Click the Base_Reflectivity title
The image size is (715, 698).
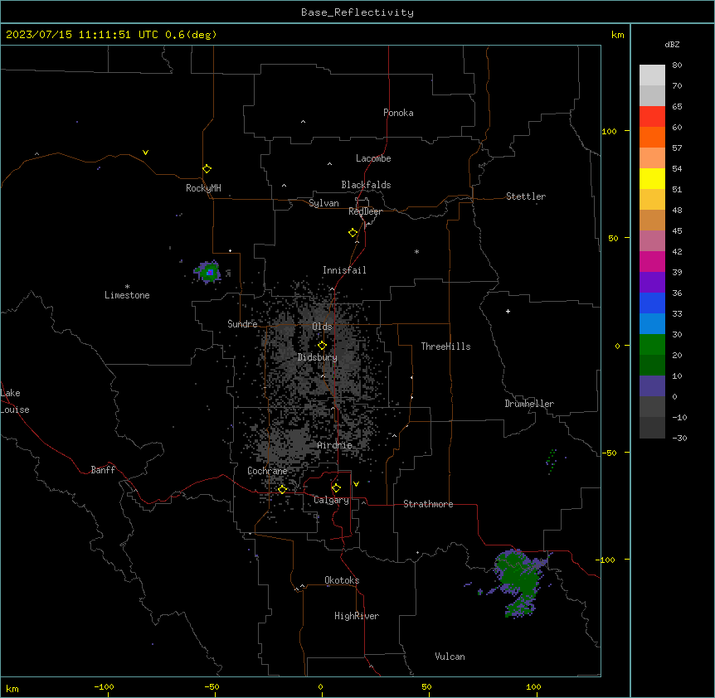click(x=357, y=12)
